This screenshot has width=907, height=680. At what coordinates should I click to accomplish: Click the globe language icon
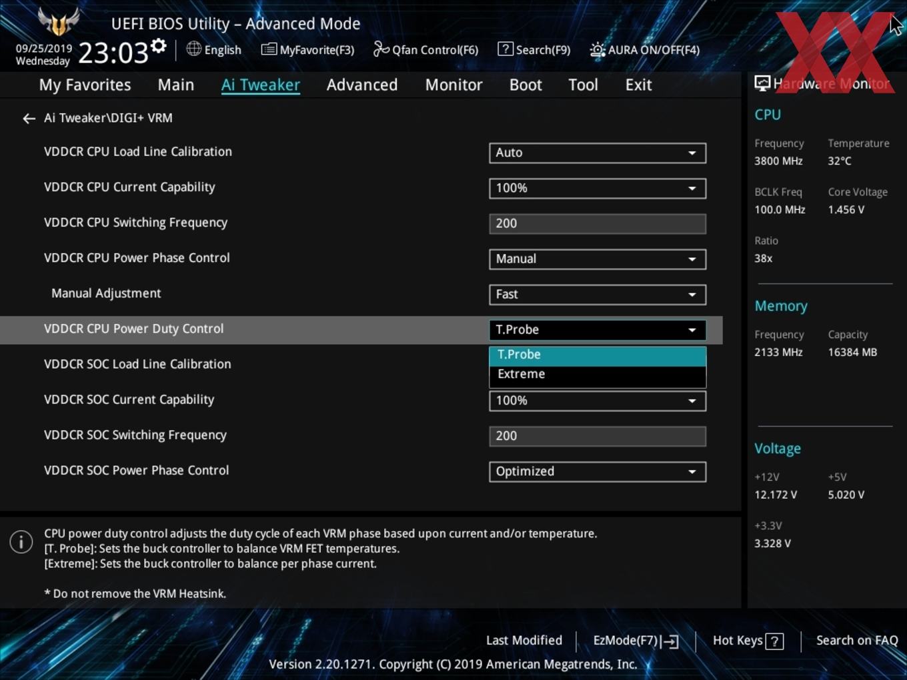coord(193,49)
